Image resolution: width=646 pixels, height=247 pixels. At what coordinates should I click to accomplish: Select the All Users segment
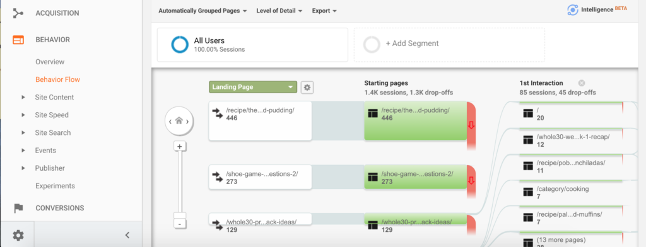(x=252, y=45)
